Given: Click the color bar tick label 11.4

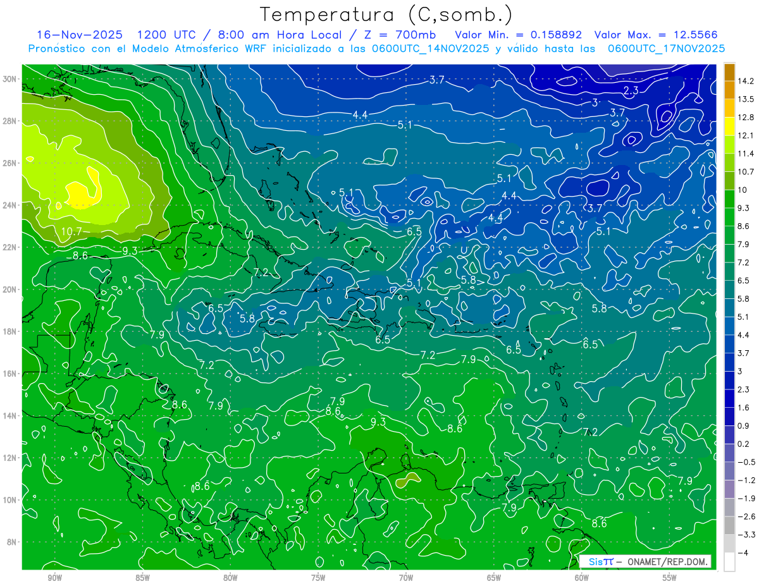Looking at the screenshot, I should pyautogui.click(x=747, y=154).
